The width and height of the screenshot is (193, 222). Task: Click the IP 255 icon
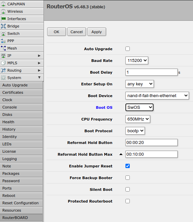(x=3, y=56)
